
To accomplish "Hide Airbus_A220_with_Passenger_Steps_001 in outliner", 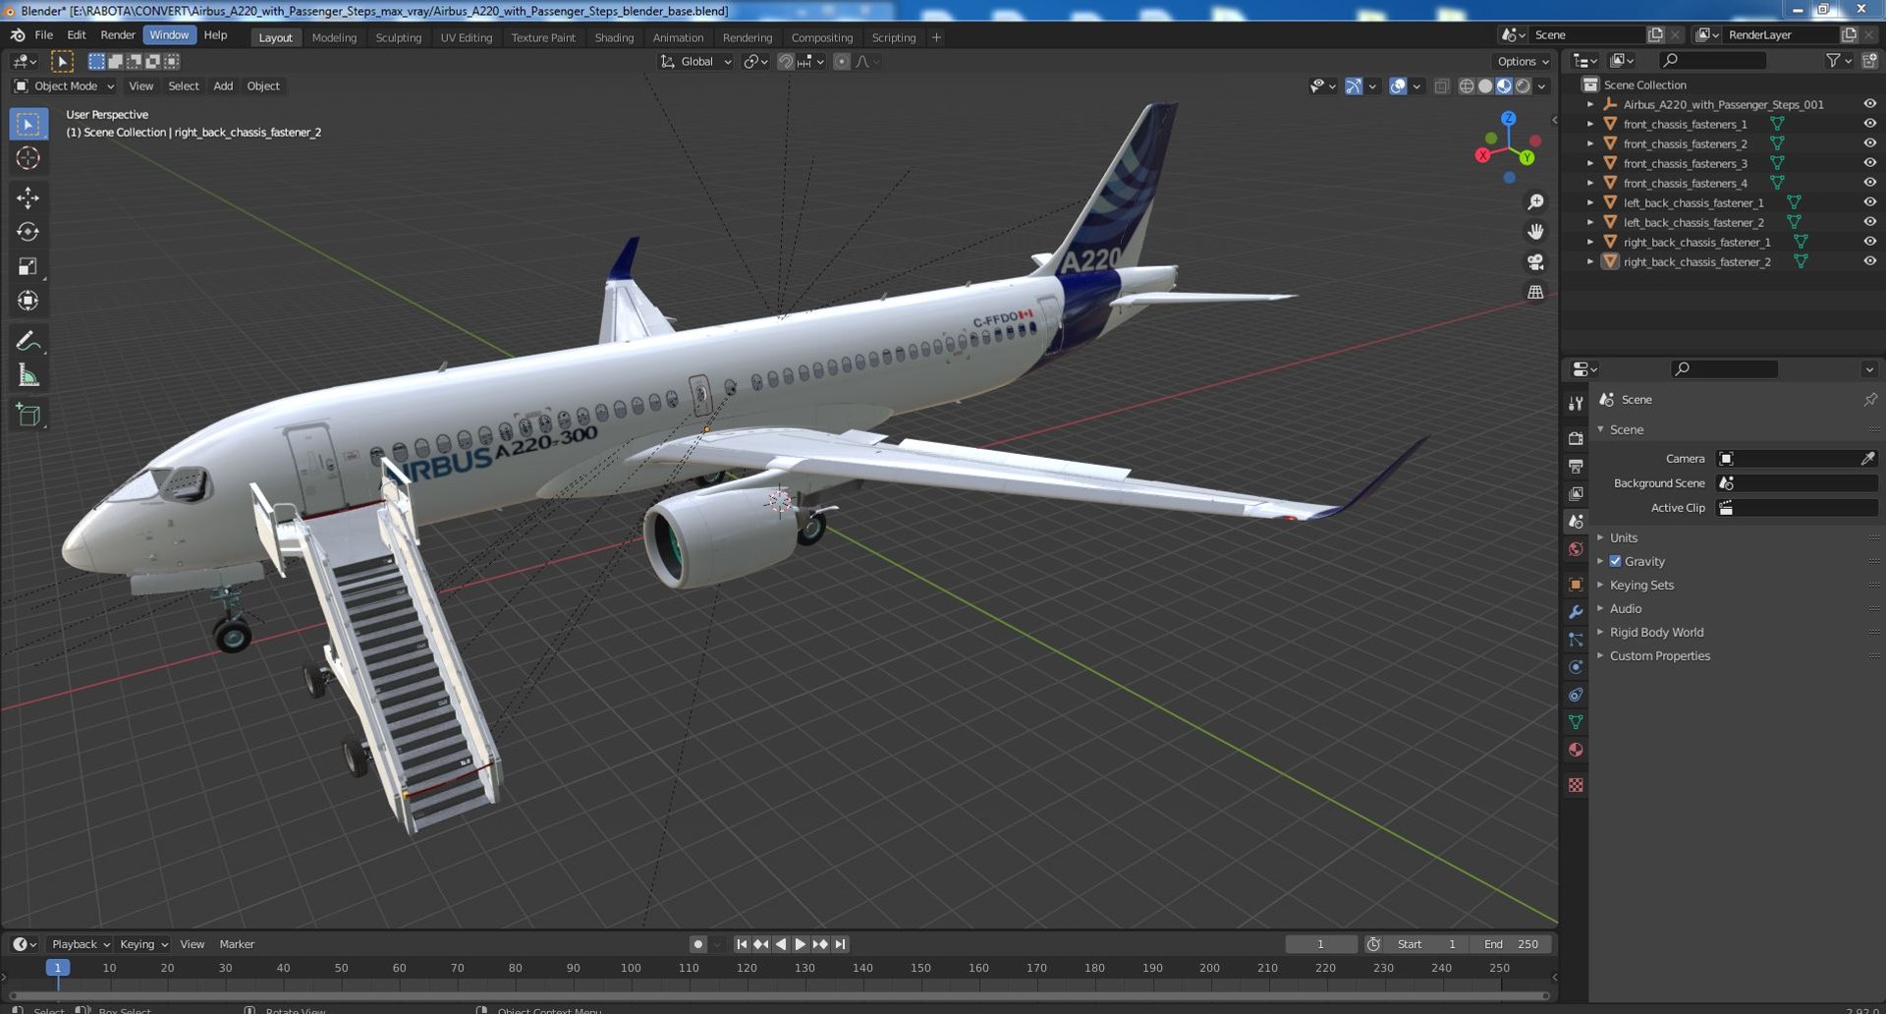I will 1869,104.
